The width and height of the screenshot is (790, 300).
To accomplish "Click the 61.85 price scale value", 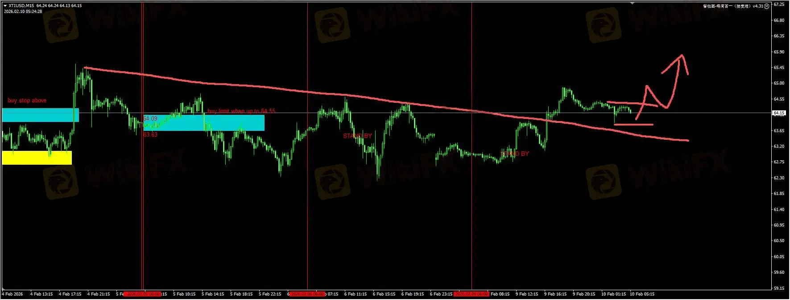I will coord(779,194).
